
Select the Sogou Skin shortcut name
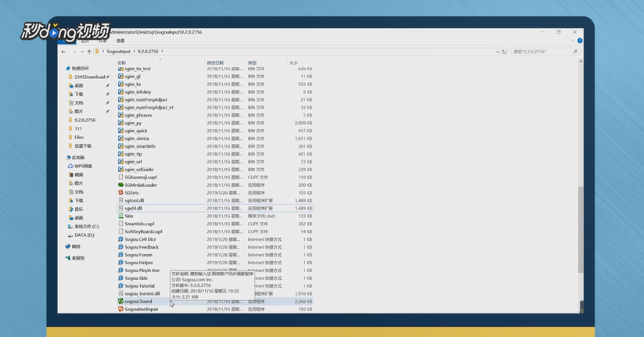pyautogui.click(x=136, y=278)
